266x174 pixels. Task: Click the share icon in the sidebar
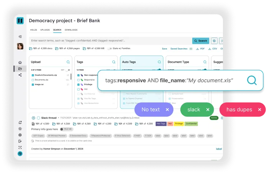tap(20, 75)
